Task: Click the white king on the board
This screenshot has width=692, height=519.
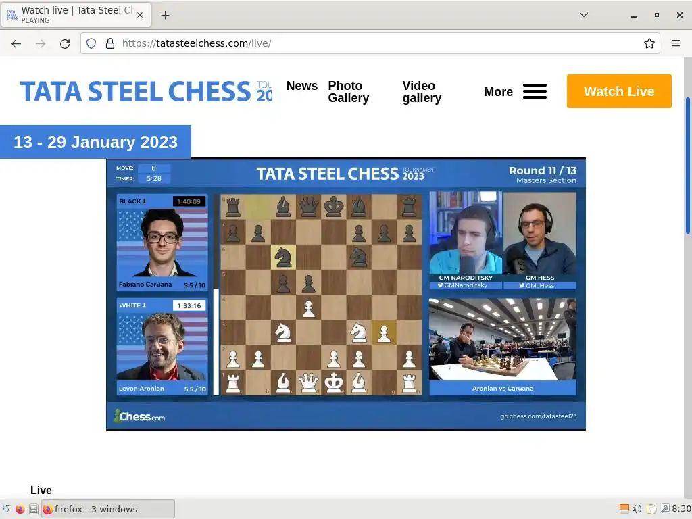Action: pyautogui.click(x=334, y=382)
